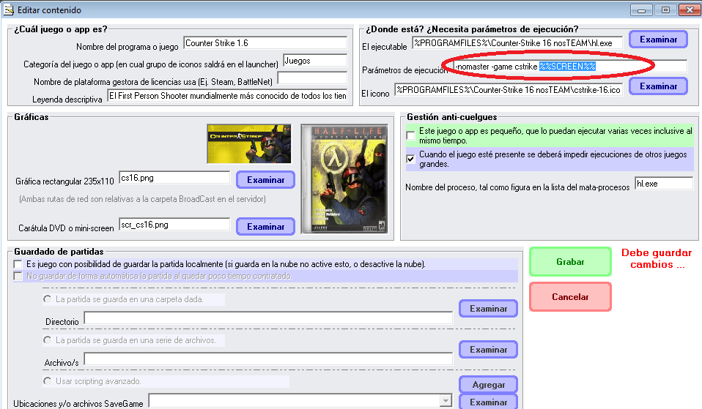Click Examinar beside the Archivo/s field

488,350
